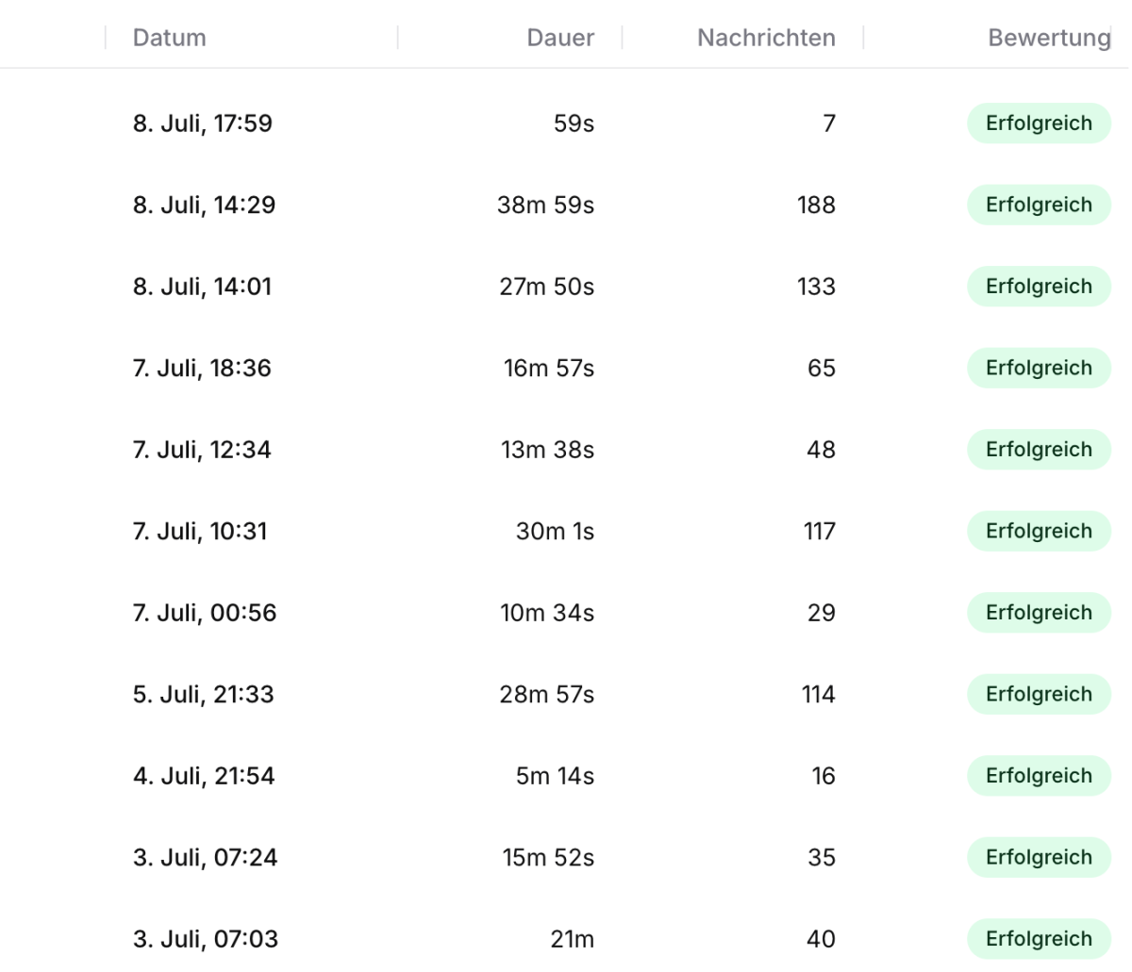Open the 8. Juli, 14:29 conversation row

point(566,205)
